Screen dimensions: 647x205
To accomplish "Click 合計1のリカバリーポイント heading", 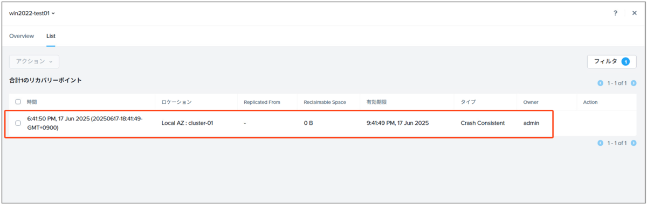I will [x=45, y=80].
